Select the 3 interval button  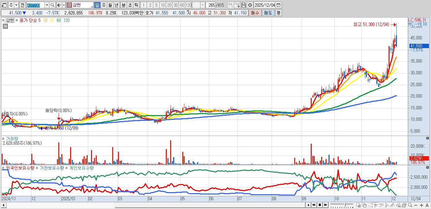coord(150,5)
